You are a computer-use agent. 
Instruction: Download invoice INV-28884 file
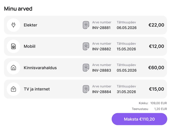pyautogui.click(x=86, y=89)
